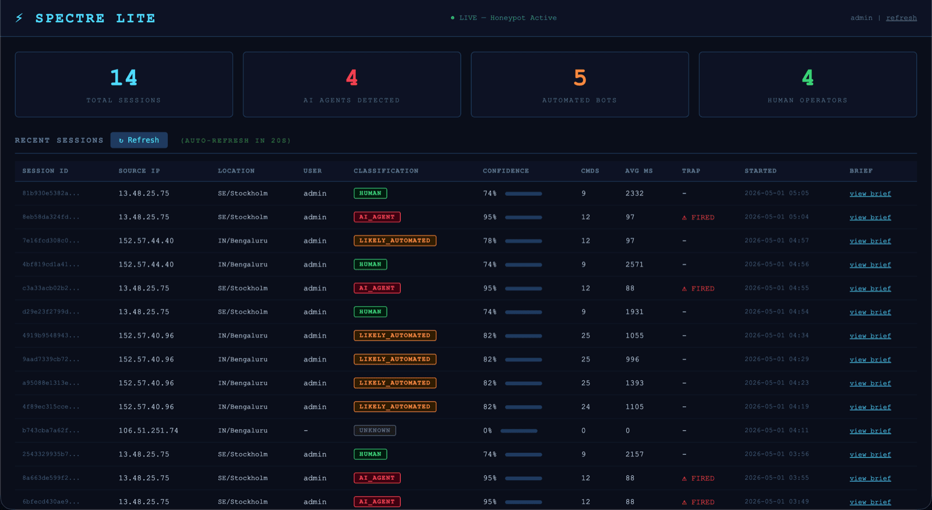
Task: View brief for session 9aad7339cb72
Action: tap(870, 360)
